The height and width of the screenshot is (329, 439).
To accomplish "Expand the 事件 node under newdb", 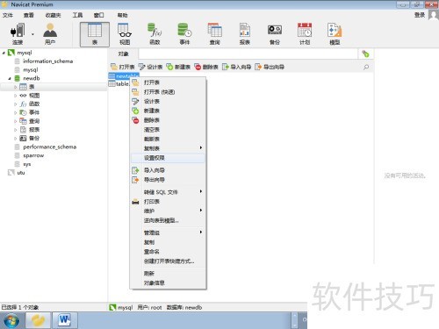I will tap(15, 112).
